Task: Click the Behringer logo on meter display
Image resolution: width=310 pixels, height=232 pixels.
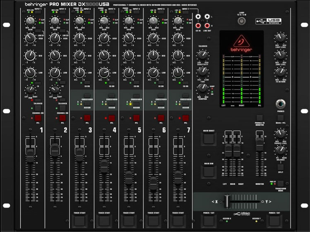Action: tap(242, 41)
